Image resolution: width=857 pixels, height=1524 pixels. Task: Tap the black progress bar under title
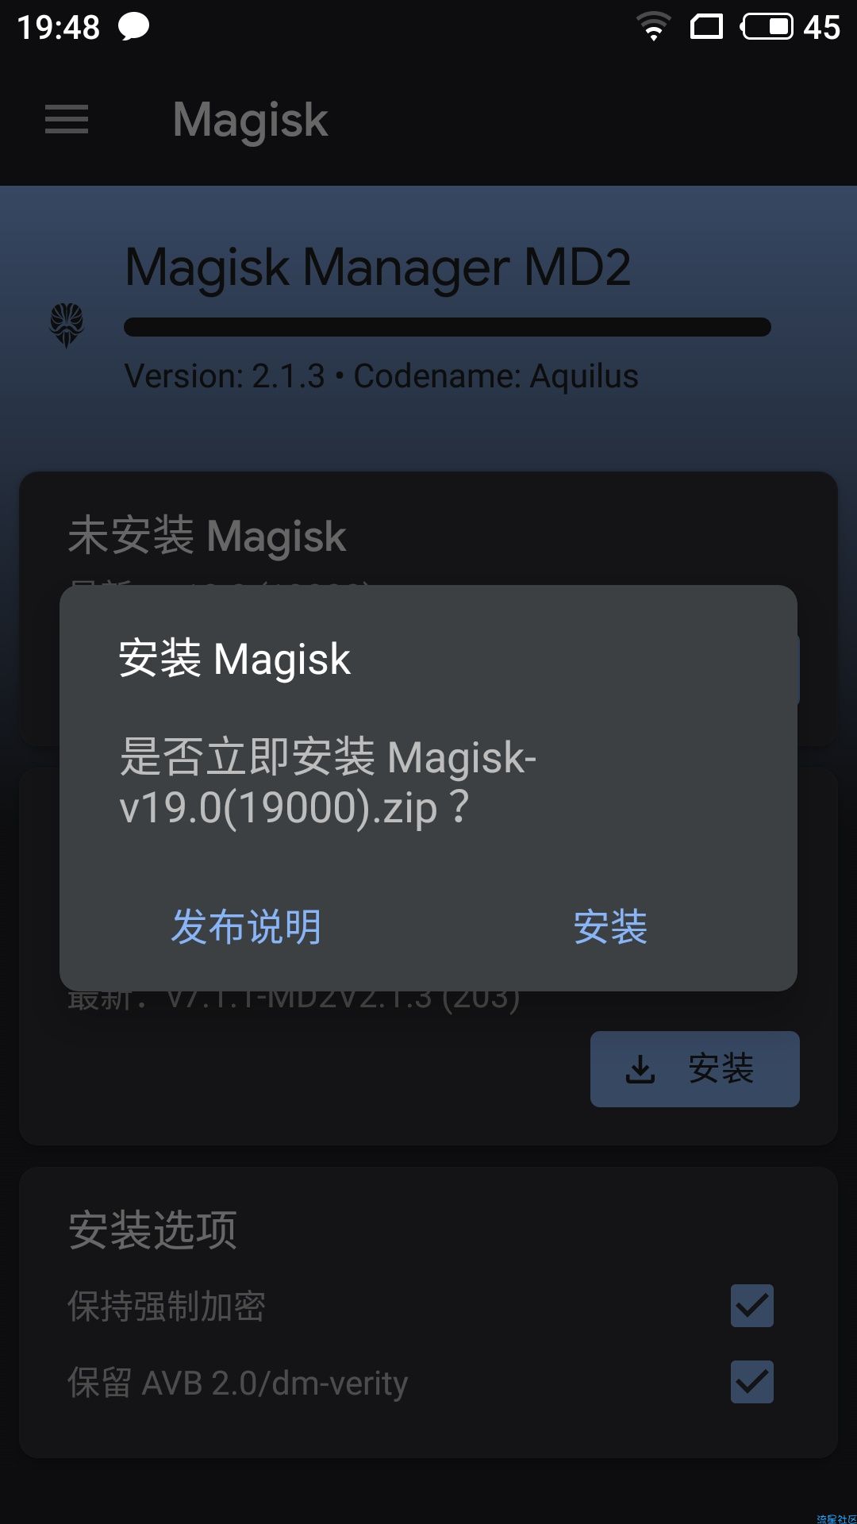(x=448, y=327)
